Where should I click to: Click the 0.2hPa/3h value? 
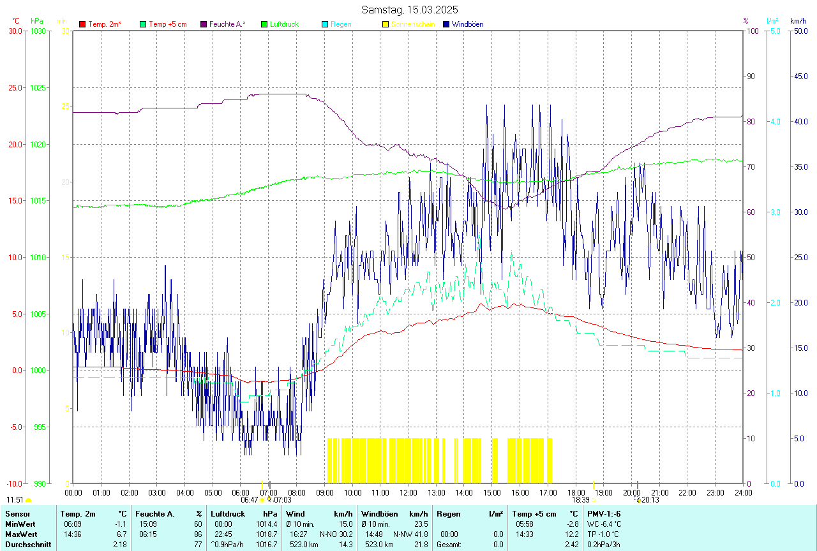tap(604, 545)
